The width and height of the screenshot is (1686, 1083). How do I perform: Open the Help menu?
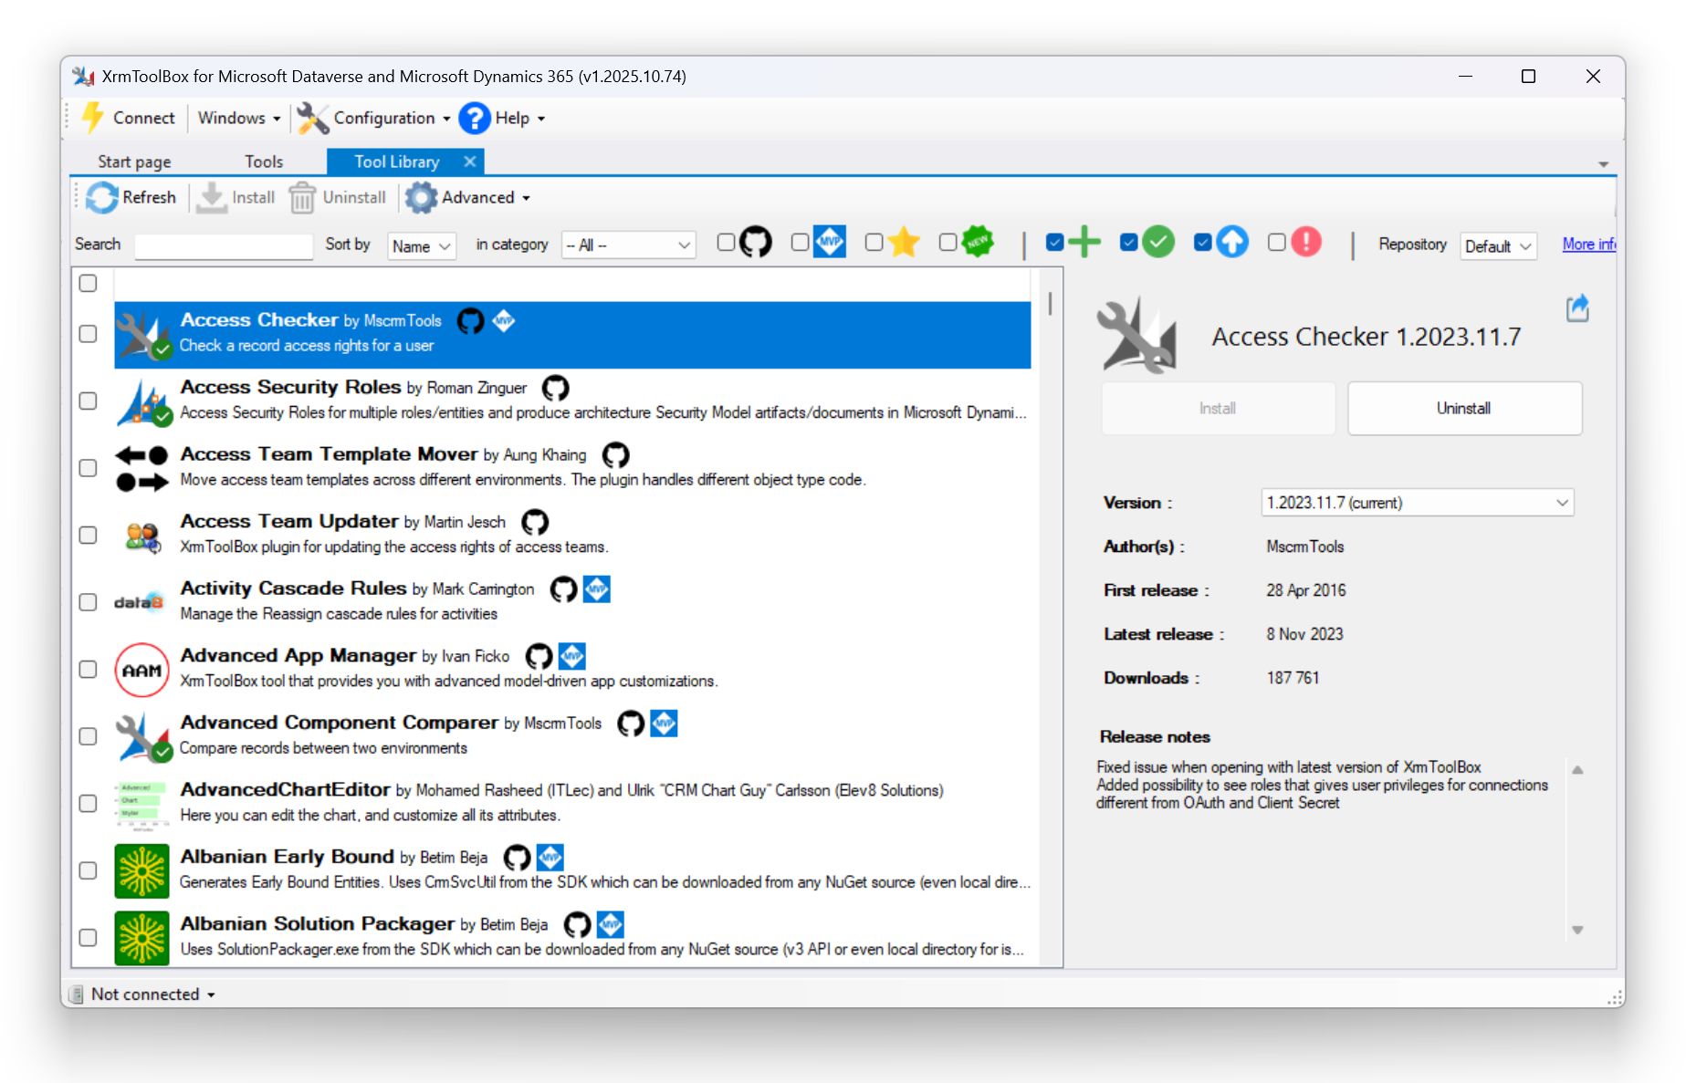519,118
